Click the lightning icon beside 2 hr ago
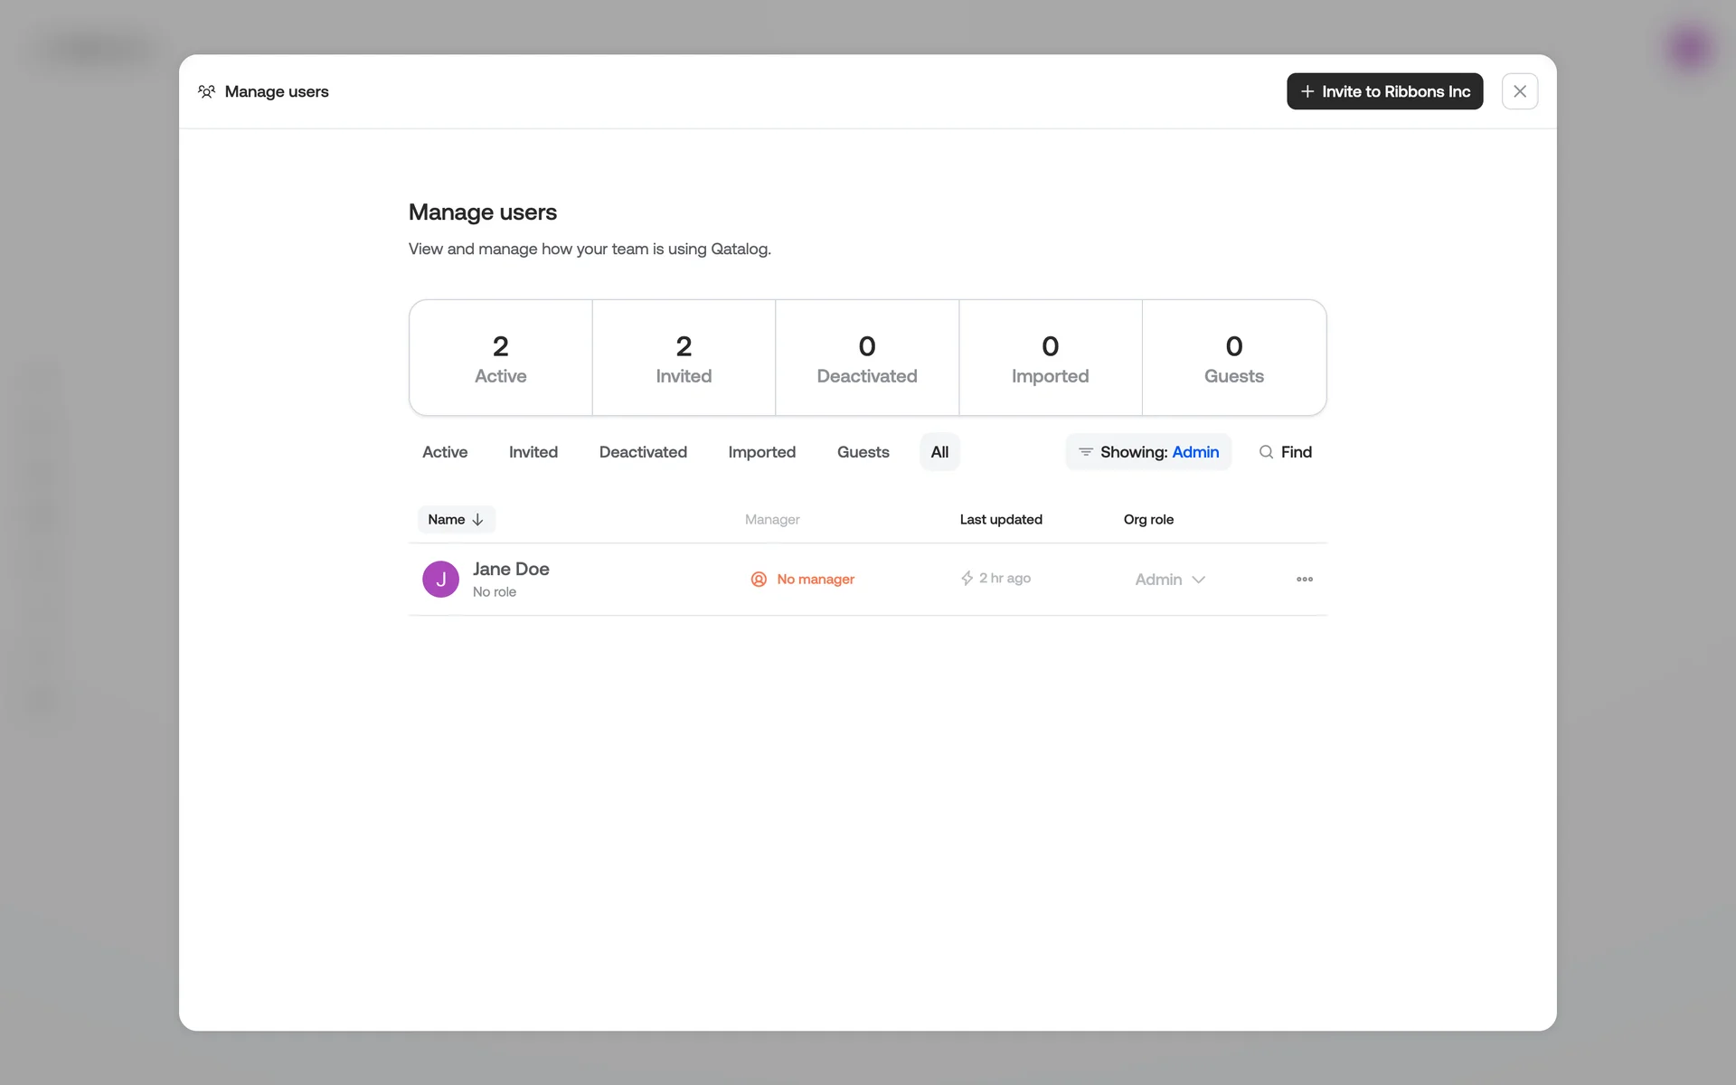The image size is (1736, 1085). 967,578
